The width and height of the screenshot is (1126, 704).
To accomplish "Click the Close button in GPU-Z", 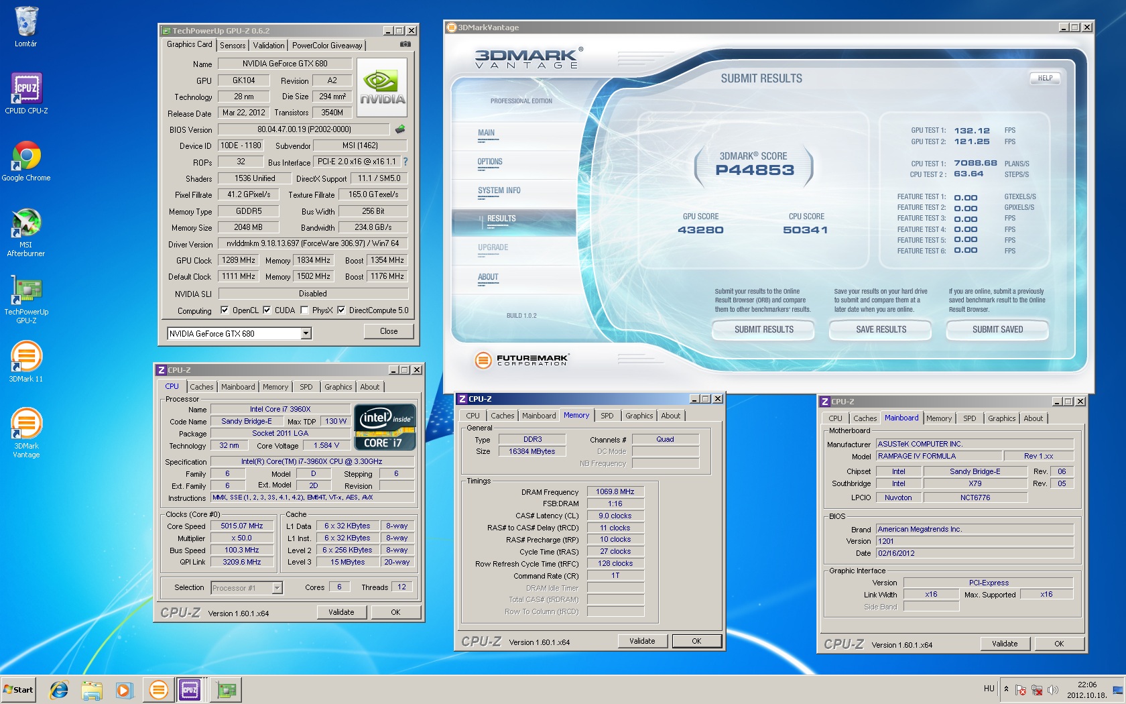I will pos(389,331).
